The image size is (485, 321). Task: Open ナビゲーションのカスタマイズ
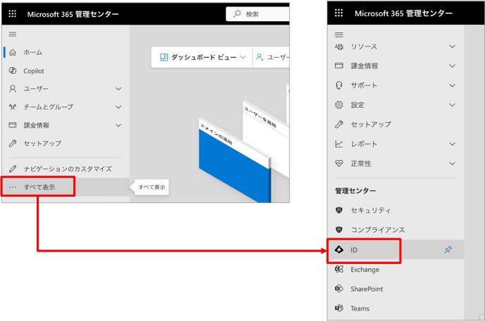tap(66, 169)
